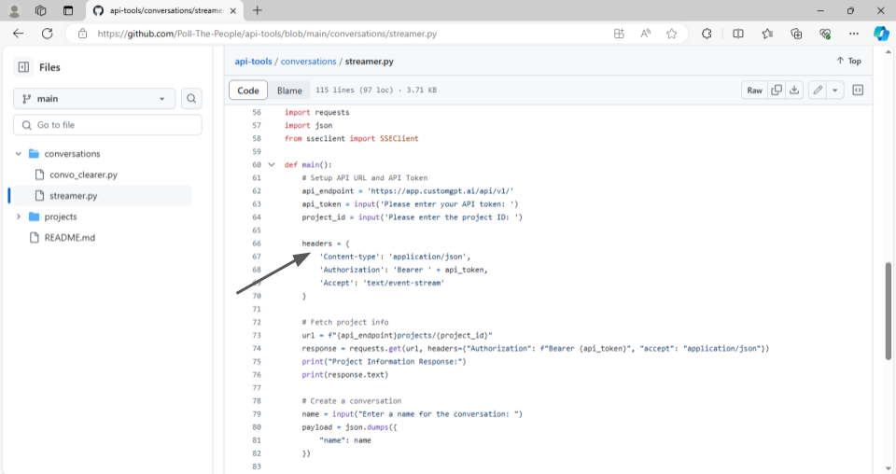Open browser essentials heart icon
The height and width of the screenshot is (474, 896).
tap(825, 34)
